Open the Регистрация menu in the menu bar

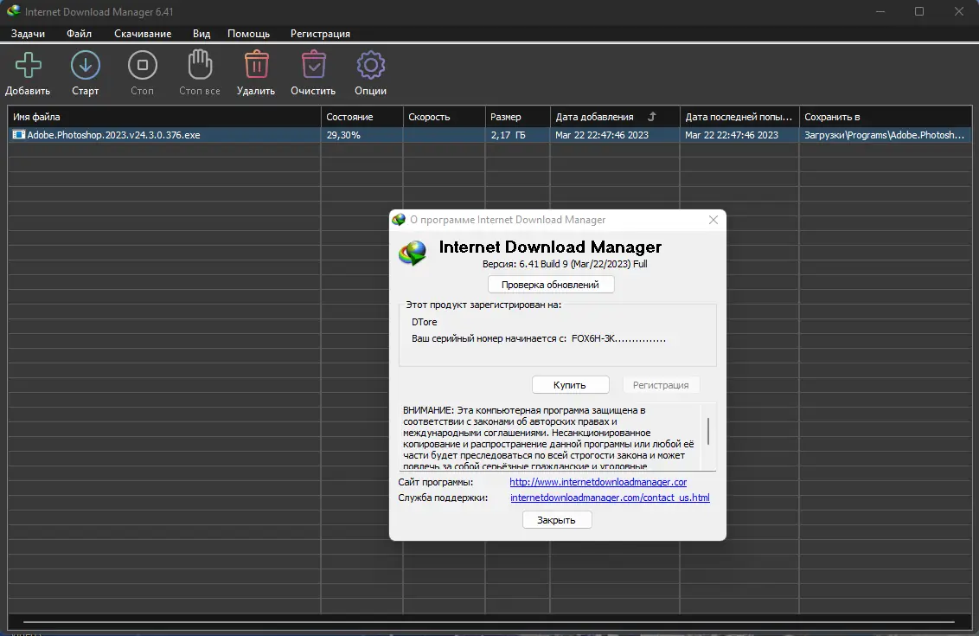click(320, 34)
